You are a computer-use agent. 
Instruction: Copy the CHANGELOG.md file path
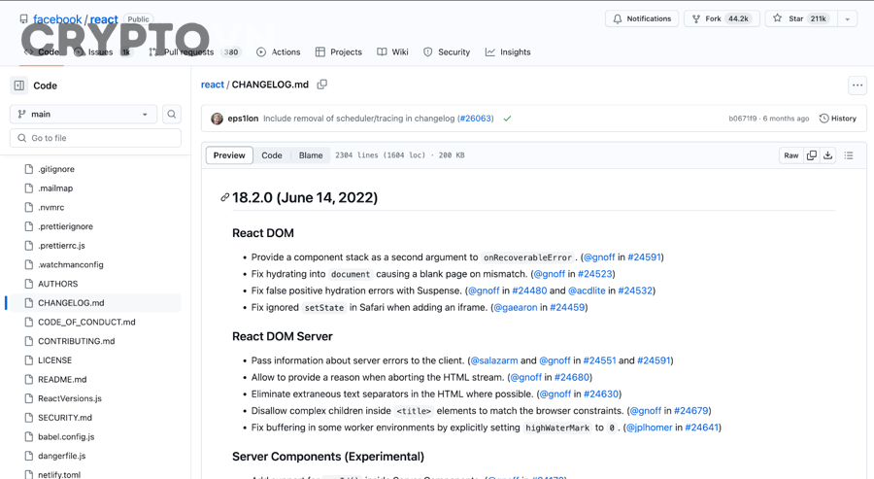(x=322, y=85)
